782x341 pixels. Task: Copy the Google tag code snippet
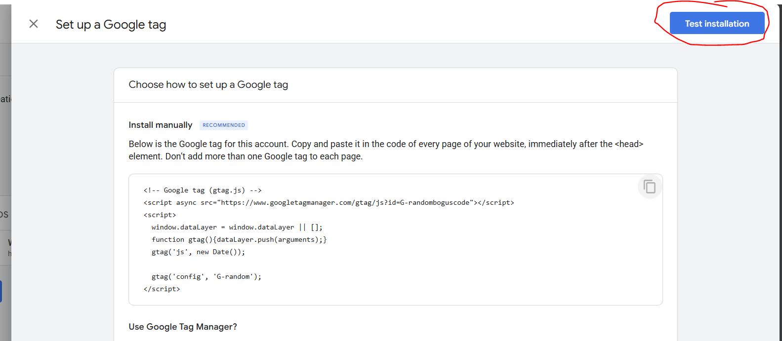(x=650, y=187)
